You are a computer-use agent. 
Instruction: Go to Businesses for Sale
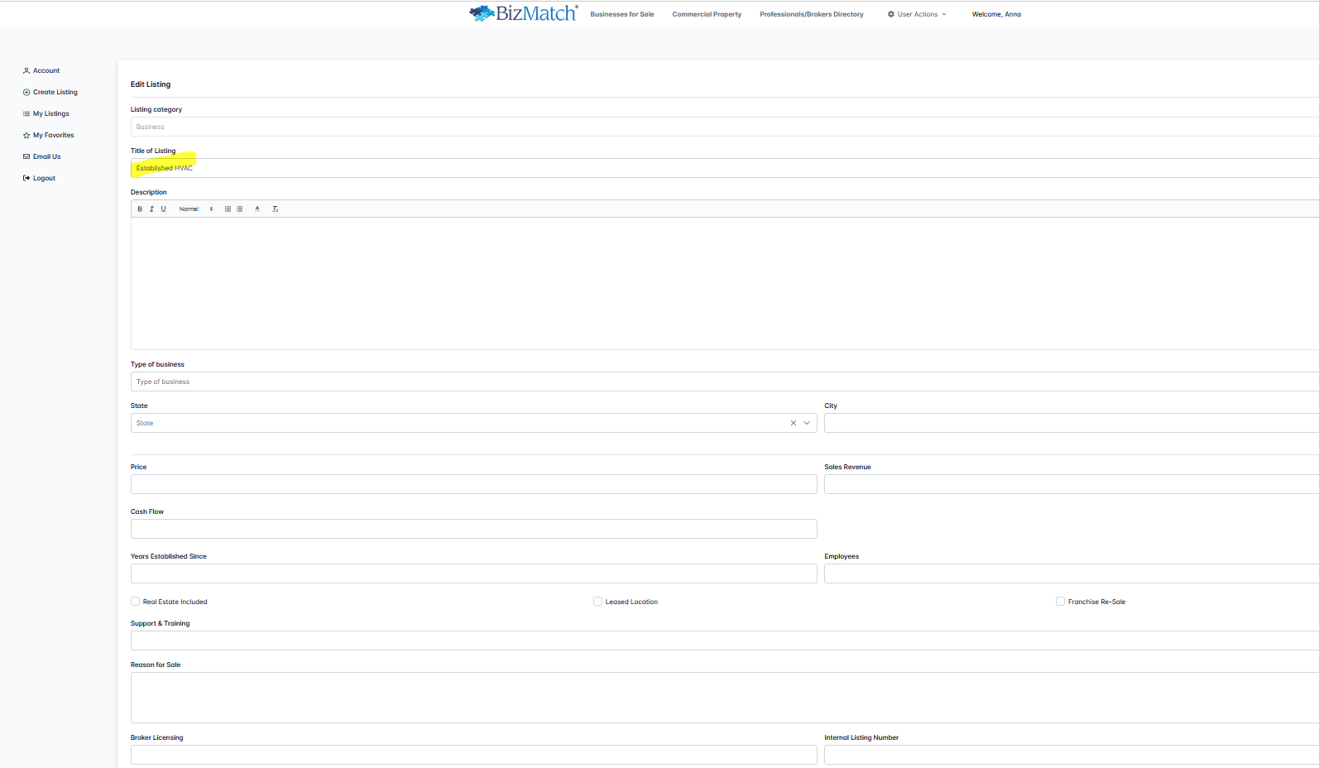621,14
